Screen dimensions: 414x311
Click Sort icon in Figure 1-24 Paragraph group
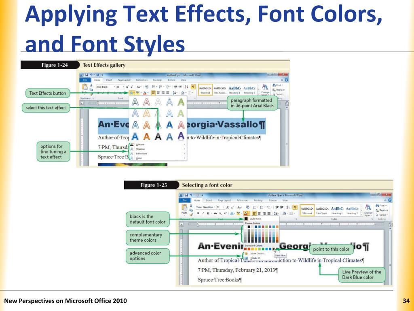(x=186, y=87)
